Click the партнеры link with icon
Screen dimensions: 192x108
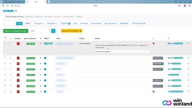[x=111, y=23]
